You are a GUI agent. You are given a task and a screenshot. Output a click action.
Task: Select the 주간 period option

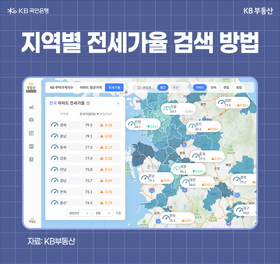(x=176, y=87)
